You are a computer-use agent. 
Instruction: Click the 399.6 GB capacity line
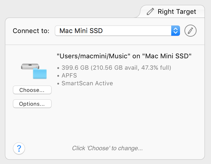pyautogui.click(x=116, y=68)
